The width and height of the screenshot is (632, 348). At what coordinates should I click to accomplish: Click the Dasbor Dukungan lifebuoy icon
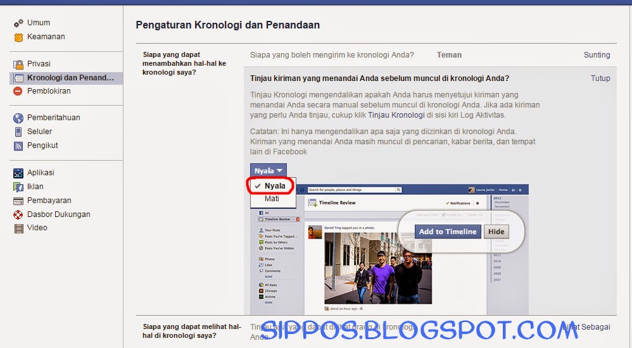pyautogui.click(x=18, y=214)
